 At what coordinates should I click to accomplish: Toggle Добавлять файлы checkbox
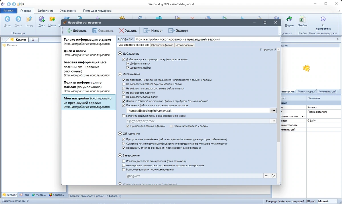tap(128, 68)
